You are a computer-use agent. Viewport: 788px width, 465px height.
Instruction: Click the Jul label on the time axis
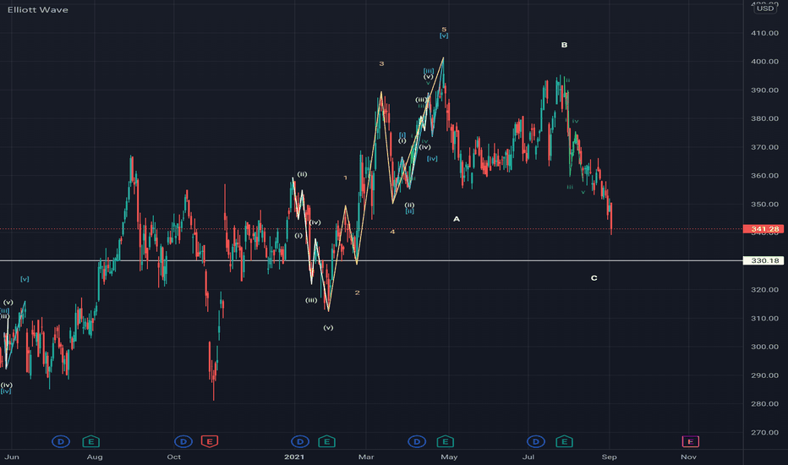click(528, 457)
